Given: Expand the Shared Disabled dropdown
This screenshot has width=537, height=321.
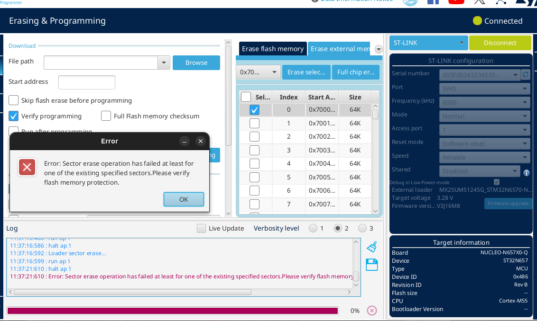Looking at the screenshot, I should 480,171.
